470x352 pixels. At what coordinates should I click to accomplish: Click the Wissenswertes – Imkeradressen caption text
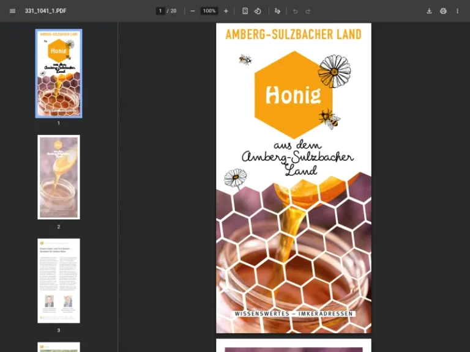[x=294, y=313]
